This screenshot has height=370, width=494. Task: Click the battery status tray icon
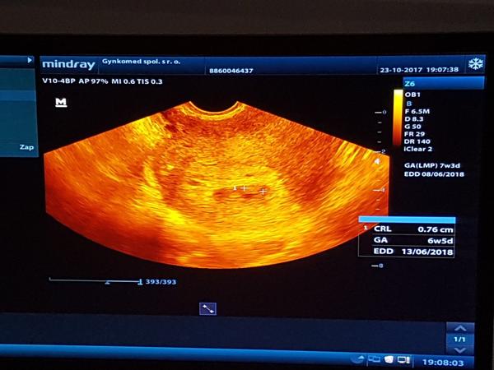point(403,360)
